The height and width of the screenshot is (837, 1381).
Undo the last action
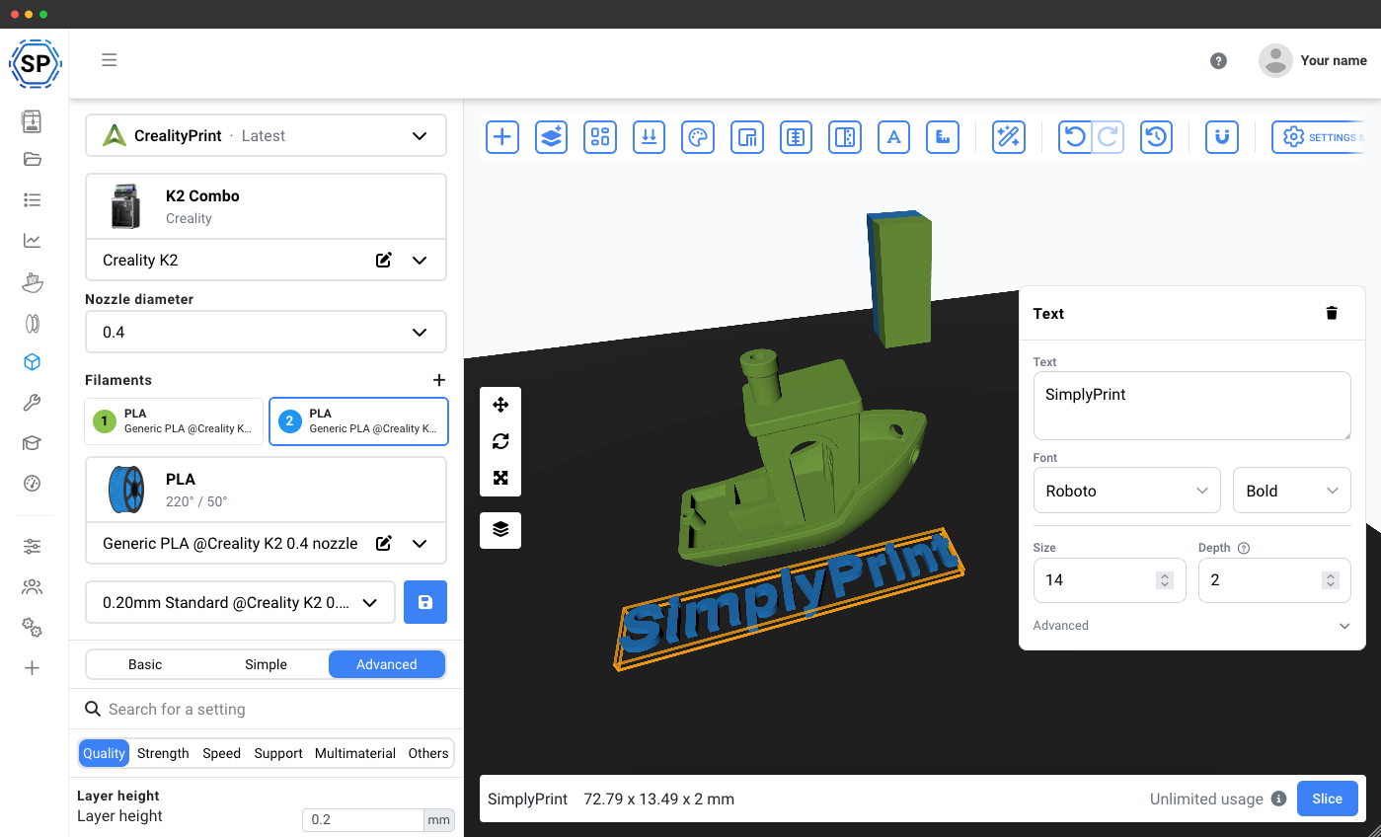point(1075,137)
